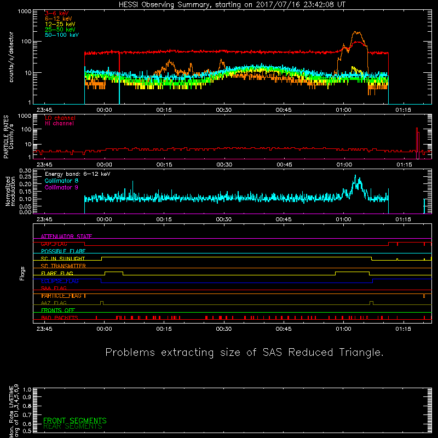Image resolution: width=438 pixels, height=438 pixels.
Task: Select the SC_IN_SUNLIGHT flag label
Action: (63, 258)
